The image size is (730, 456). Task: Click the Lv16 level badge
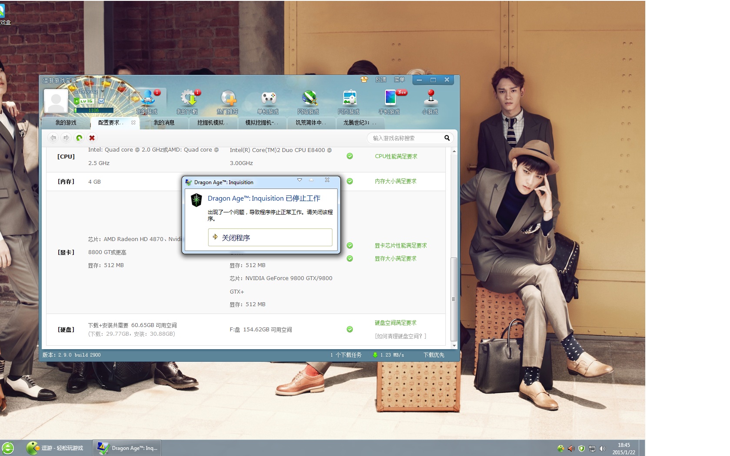point(84,101)
